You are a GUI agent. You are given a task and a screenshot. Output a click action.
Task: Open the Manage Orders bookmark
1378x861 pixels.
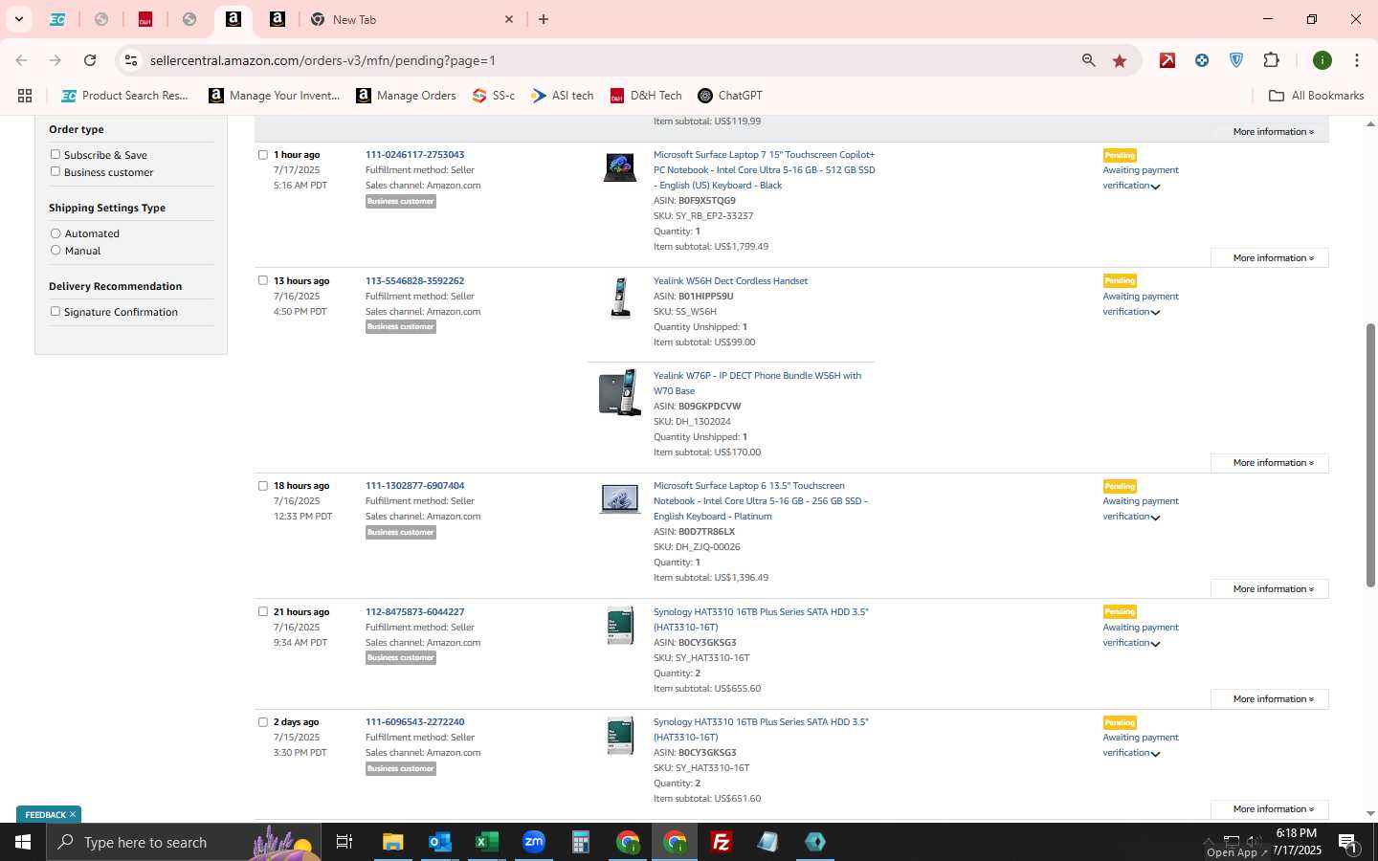pos(406,96)
